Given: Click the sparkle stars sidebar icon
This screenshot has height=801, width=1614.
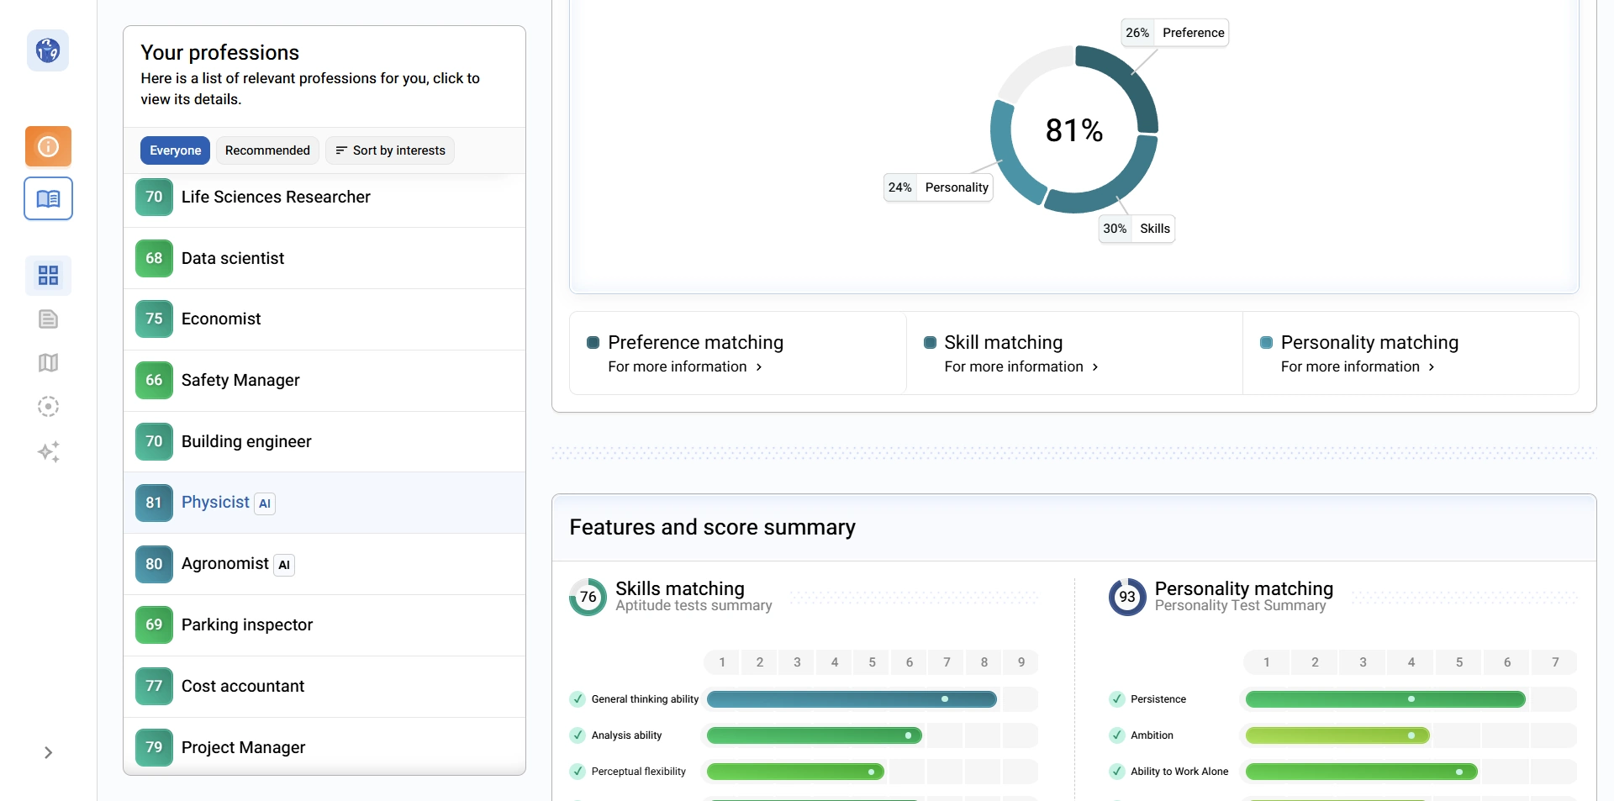Looking at the screenshot, I should [48, 452].
